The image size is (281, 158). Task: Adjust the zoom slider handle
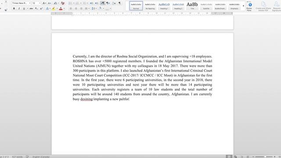pos(265,157)
